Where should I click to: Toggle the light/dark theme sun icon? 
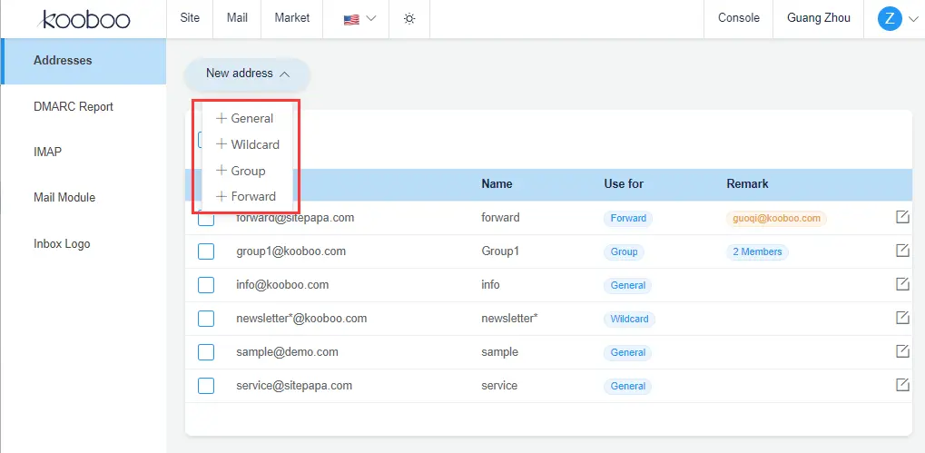(409, 19)
